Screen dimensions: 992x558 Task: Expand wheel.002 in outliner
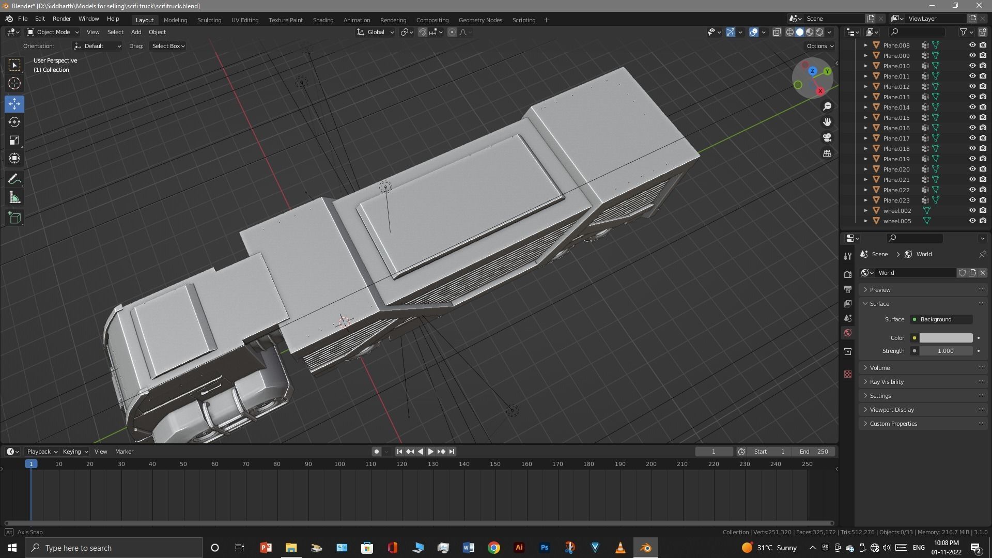tap(866, 210)
